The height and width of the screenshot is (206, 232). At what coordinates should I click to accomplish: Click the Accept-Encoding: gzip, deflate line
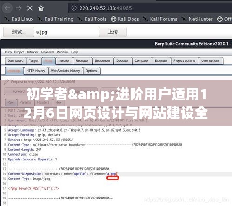click(x=34, y=135)
